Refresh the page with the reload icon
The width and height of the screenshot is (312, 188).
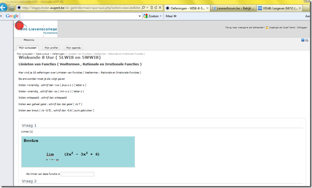(x=156, y=8)
